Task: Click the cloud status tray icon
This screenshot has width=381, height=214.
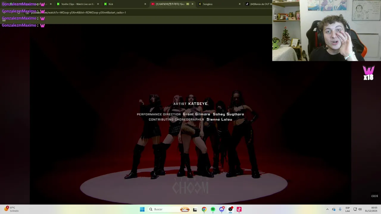Action: click(334, 209)
